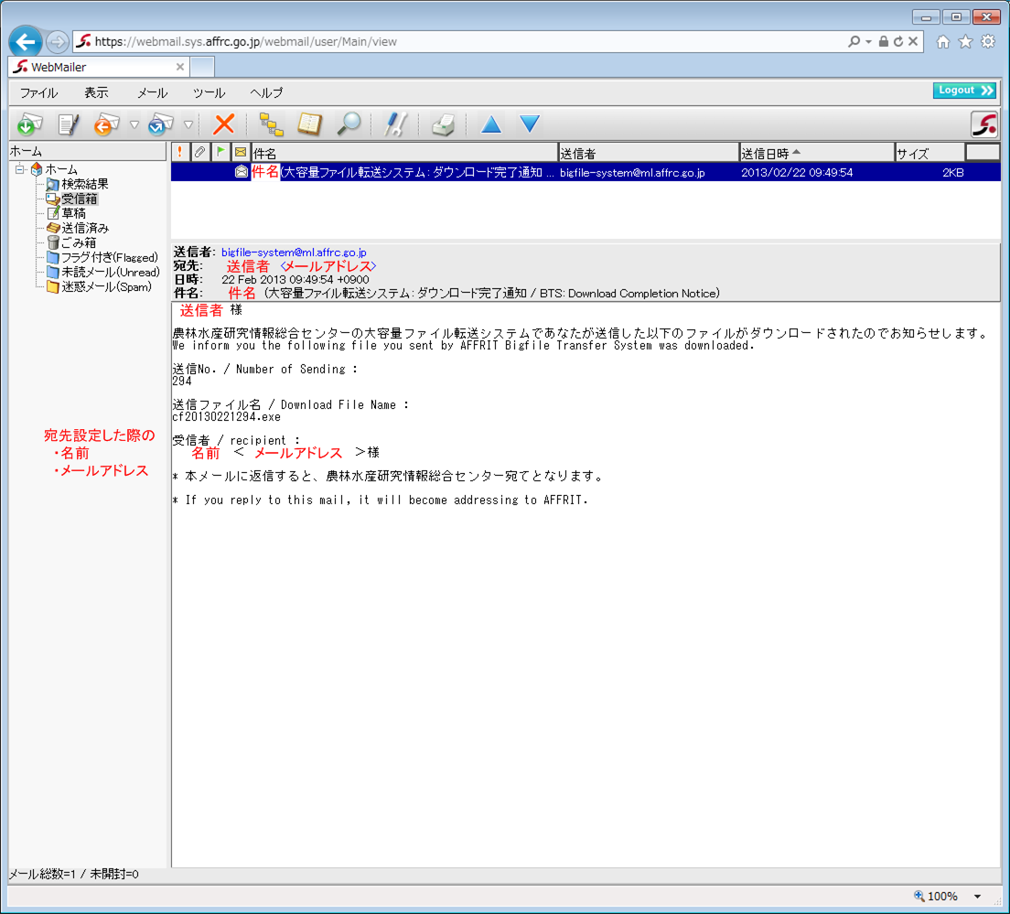This screenshot has width=1010, height=914.
Task: Open the folder management tree icon
Action: [271, 124]
